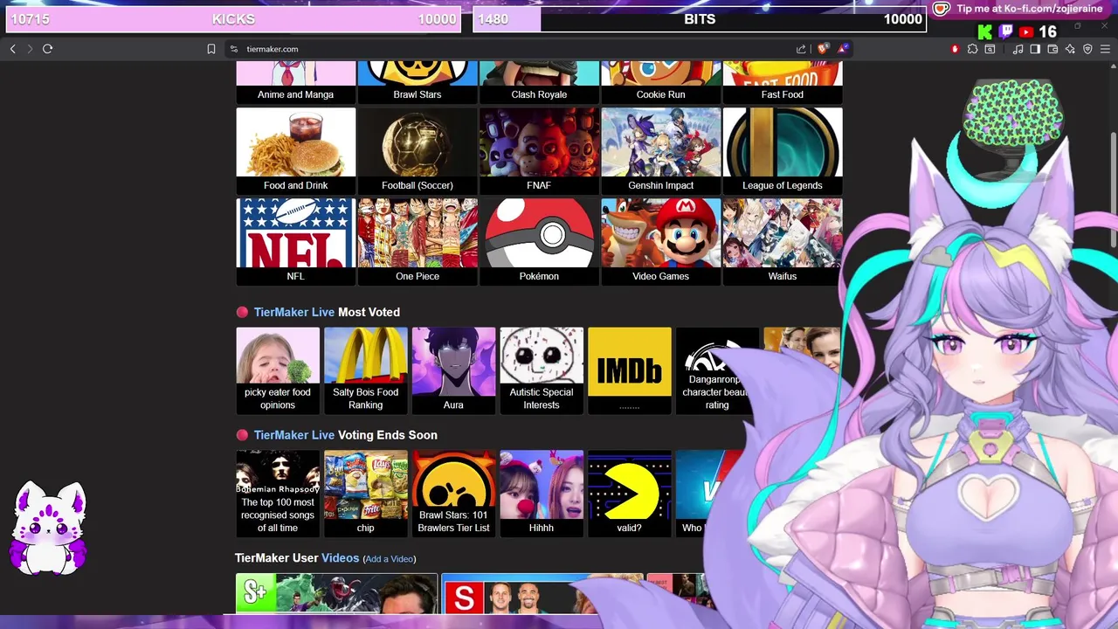
Task: Open the Brave Wallet icon
Action: tap(1052, 49)
